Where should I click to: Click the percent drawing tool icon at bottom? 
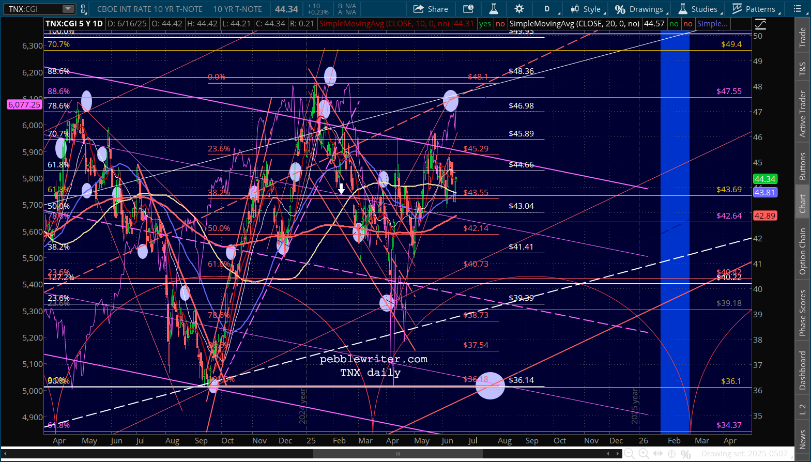[x=685, y=454]
